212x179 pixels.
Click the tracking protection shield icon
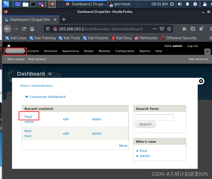tap(48, 29)
